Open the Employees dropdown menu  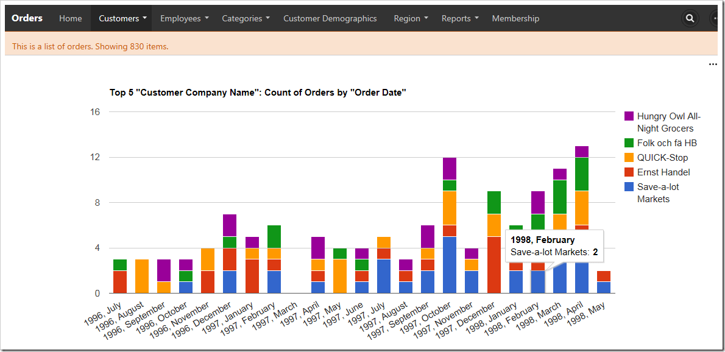tap(183, 18)
